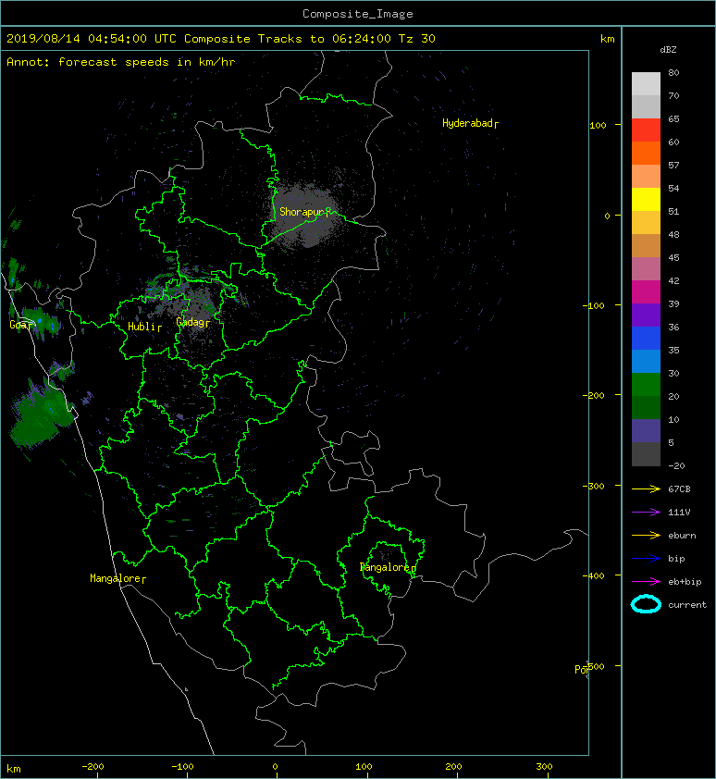Click the -200 tick on the bottom km axis
The height and width of the screenshot is (779, 716).
93,767
